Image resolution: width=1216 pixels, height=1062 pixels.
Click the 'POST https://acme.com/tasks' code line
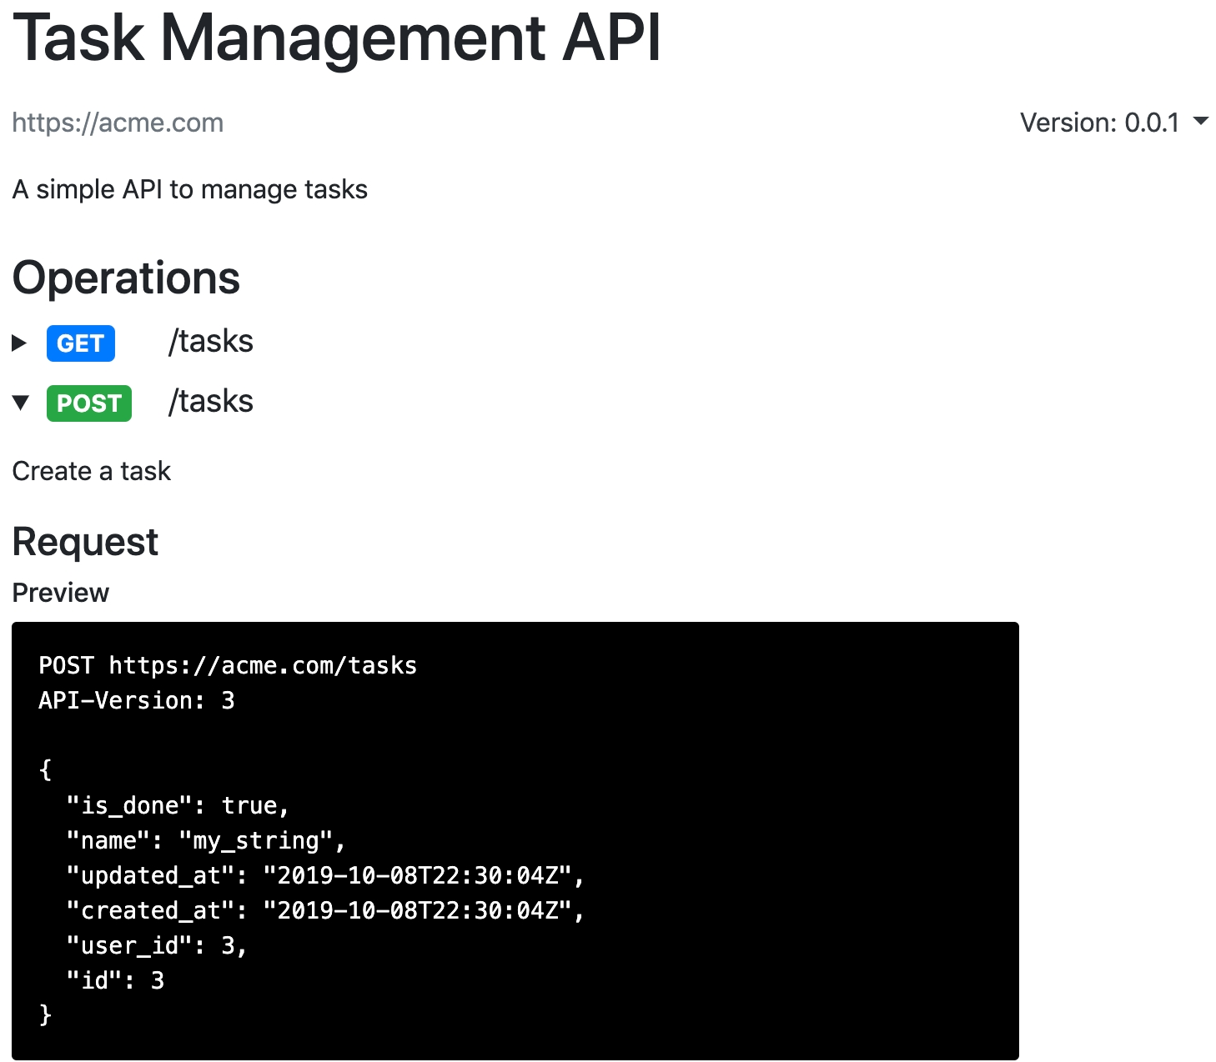click(228, 665)
